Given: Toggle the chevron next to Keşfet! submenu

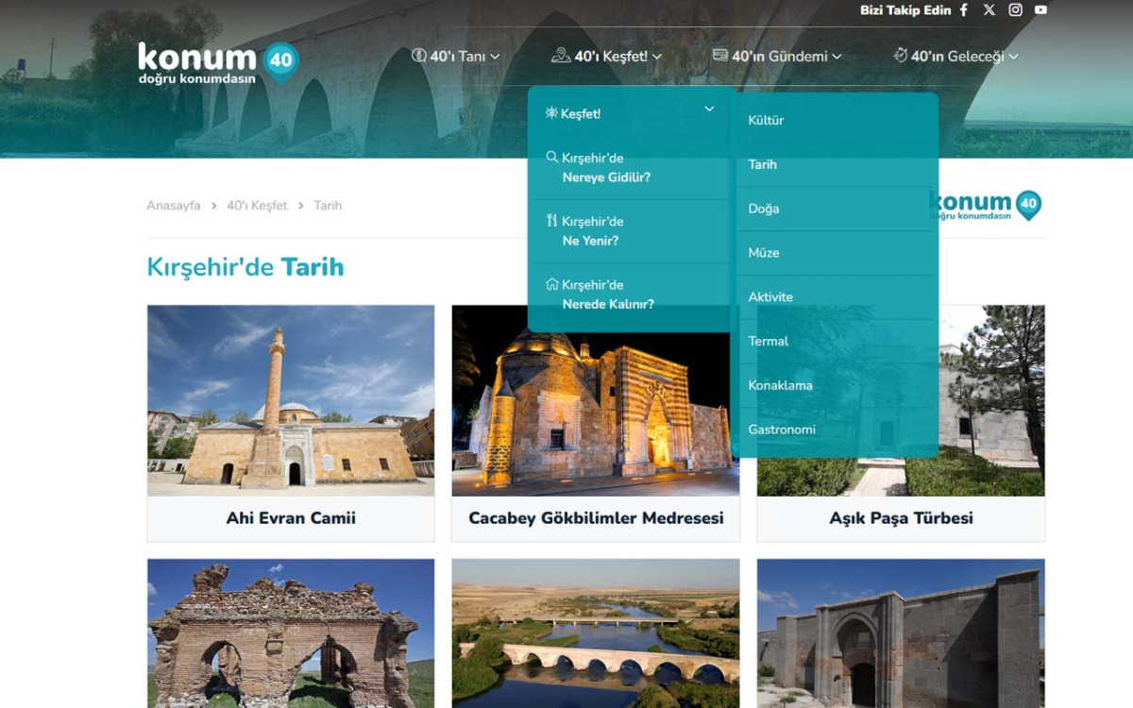Looking at the screenshot, I should [709, 110].
